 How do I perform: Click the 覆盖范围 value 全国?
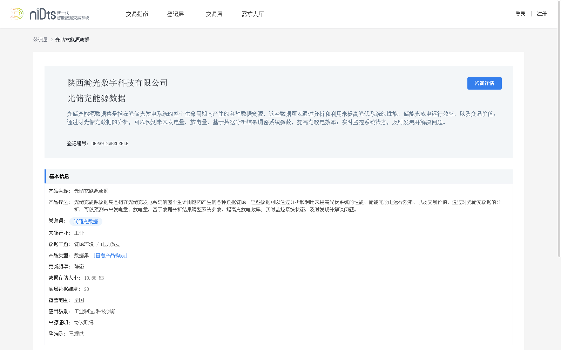(79, 300)
